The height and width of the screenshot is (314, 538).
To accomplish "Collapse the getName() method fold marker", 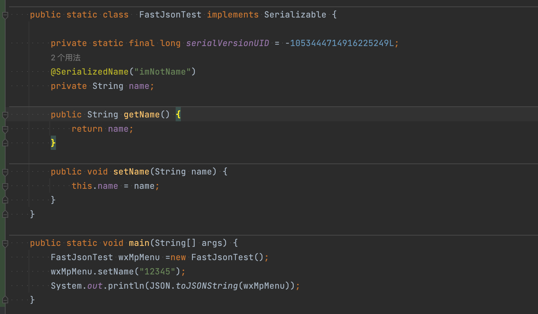I will point(5,115).
